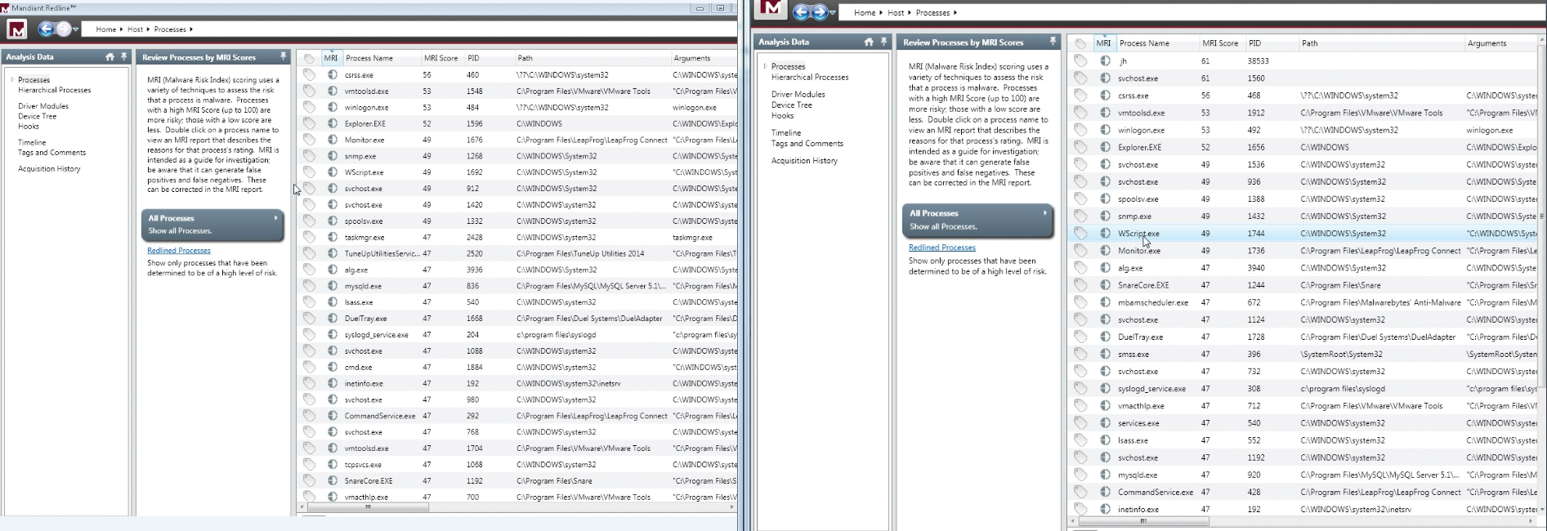
Task: Click MRI icon for services.exe in right window
Action: click(1105, 423)
